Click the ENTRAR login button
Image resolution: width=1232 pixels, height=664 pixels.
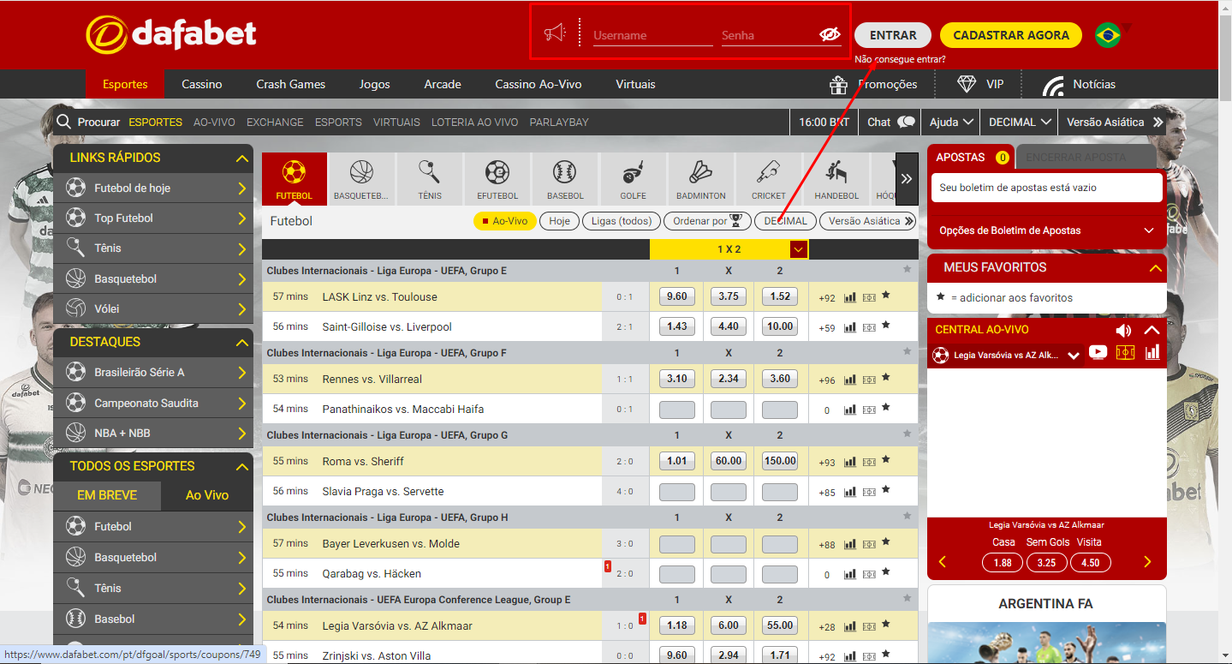[893, 35]
